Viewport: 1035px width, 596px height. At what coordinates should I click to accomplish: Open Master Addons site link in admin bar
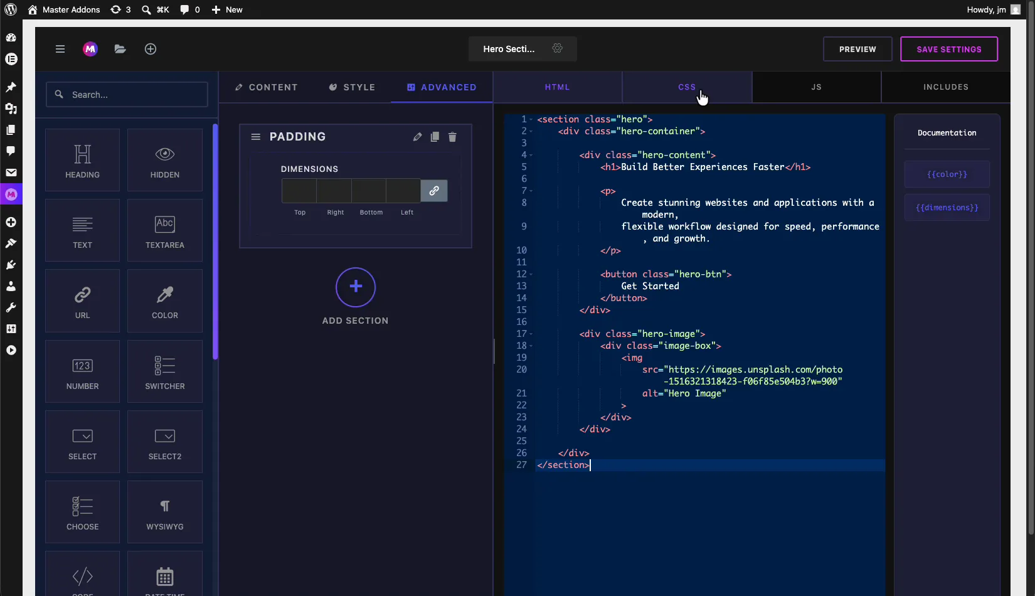click(x=63, y=9)
